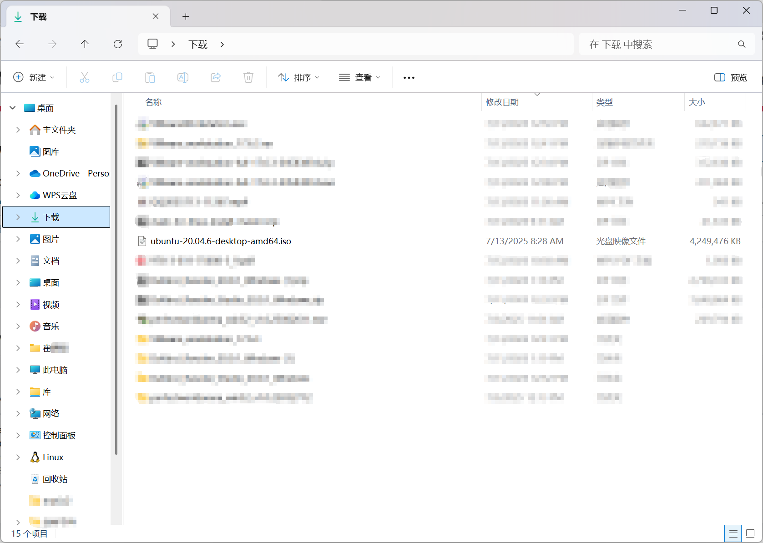Click the Share icon in toolbar
The height and width of the screenshot is (543, 763).
pyautogui.click(x=216, y=77)
